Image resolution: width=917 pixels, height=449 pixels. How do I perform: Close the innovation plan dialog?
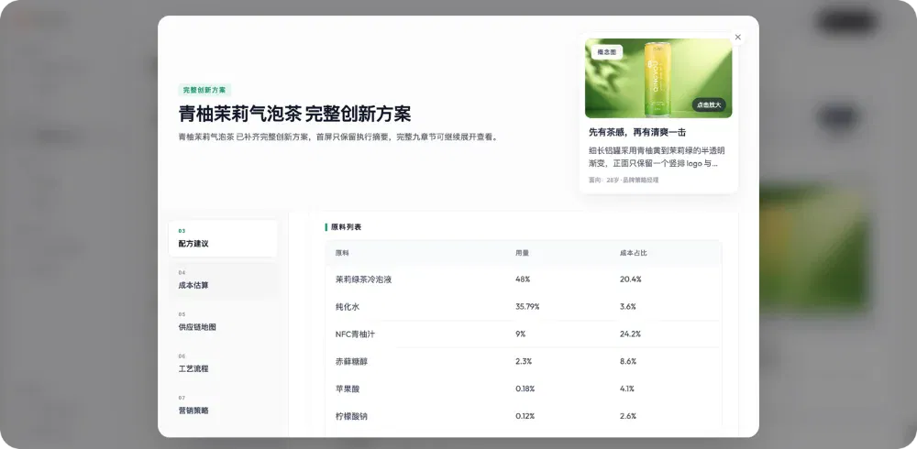click(x=737, y=38)
